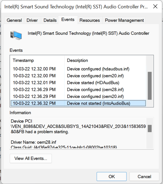Click the events list scrollbar thumb
This screenshot has height=184, width=163.
pyautogui.click(x=150, y=86)
